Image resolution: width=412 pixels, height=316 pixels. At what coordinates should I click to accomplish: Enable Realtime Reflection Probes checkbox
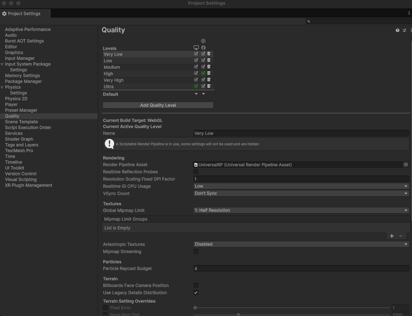[x=196, y=172]
